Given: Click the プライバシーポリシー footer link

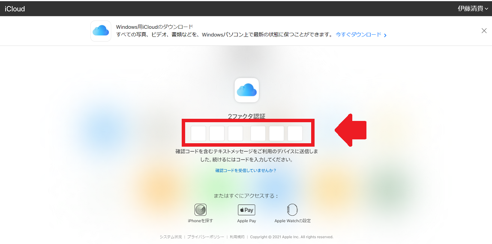Looking at the screenshot, I should tap(206, 237).
